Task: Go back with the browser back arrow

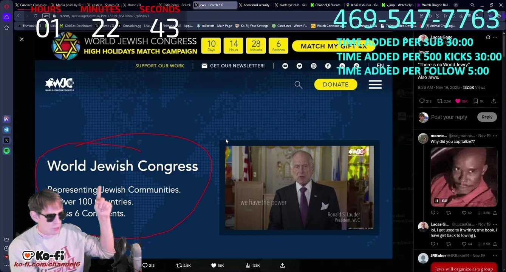Action: (18, 16)
